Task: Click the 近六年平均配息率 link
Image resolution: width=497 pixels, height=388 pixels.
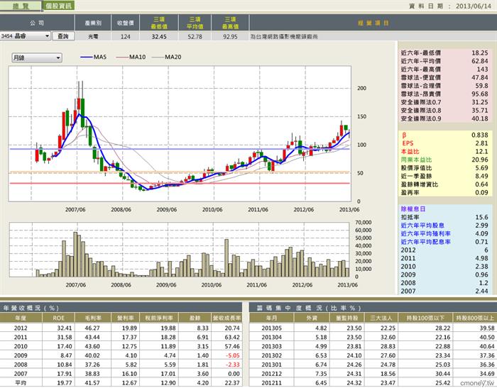Action: click(426, 242)
